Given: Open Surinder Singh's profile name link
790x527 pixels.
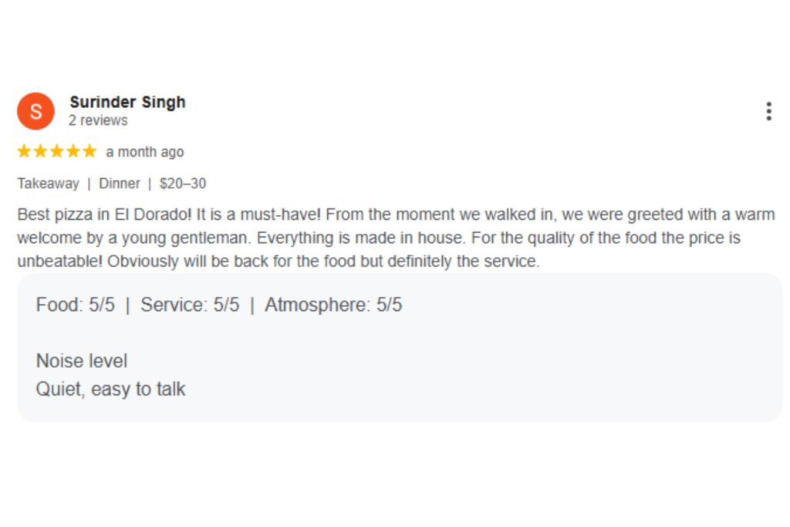Looking at the screenshot, I should (x=127, y=102).
